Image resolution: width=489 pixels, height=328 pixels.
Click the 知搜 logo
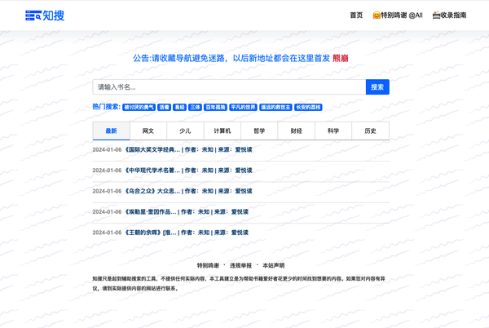[45, 16]
